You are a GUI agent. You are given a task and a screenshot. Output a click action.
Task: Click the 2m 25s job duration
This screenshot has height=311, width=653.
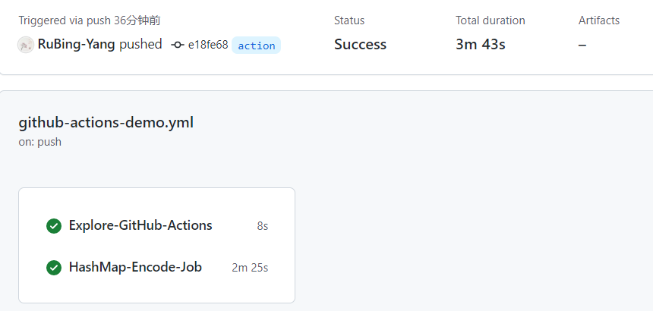coord(250,268)
